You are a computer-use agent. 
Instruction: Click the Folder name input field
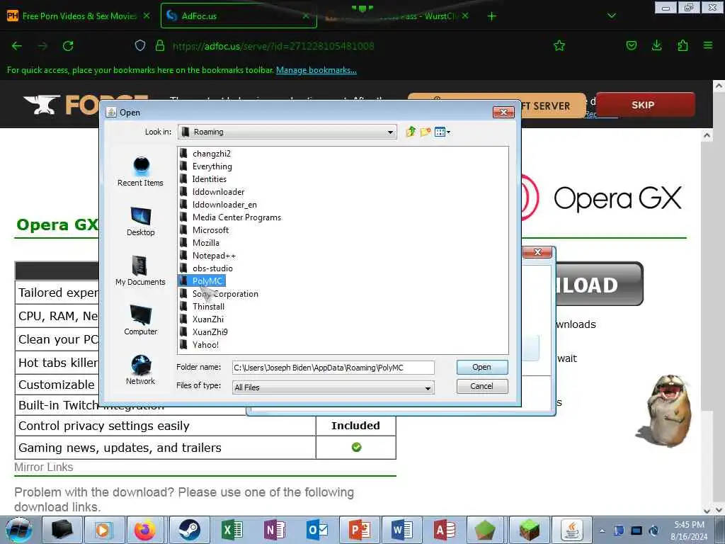[x=333, y=368]
